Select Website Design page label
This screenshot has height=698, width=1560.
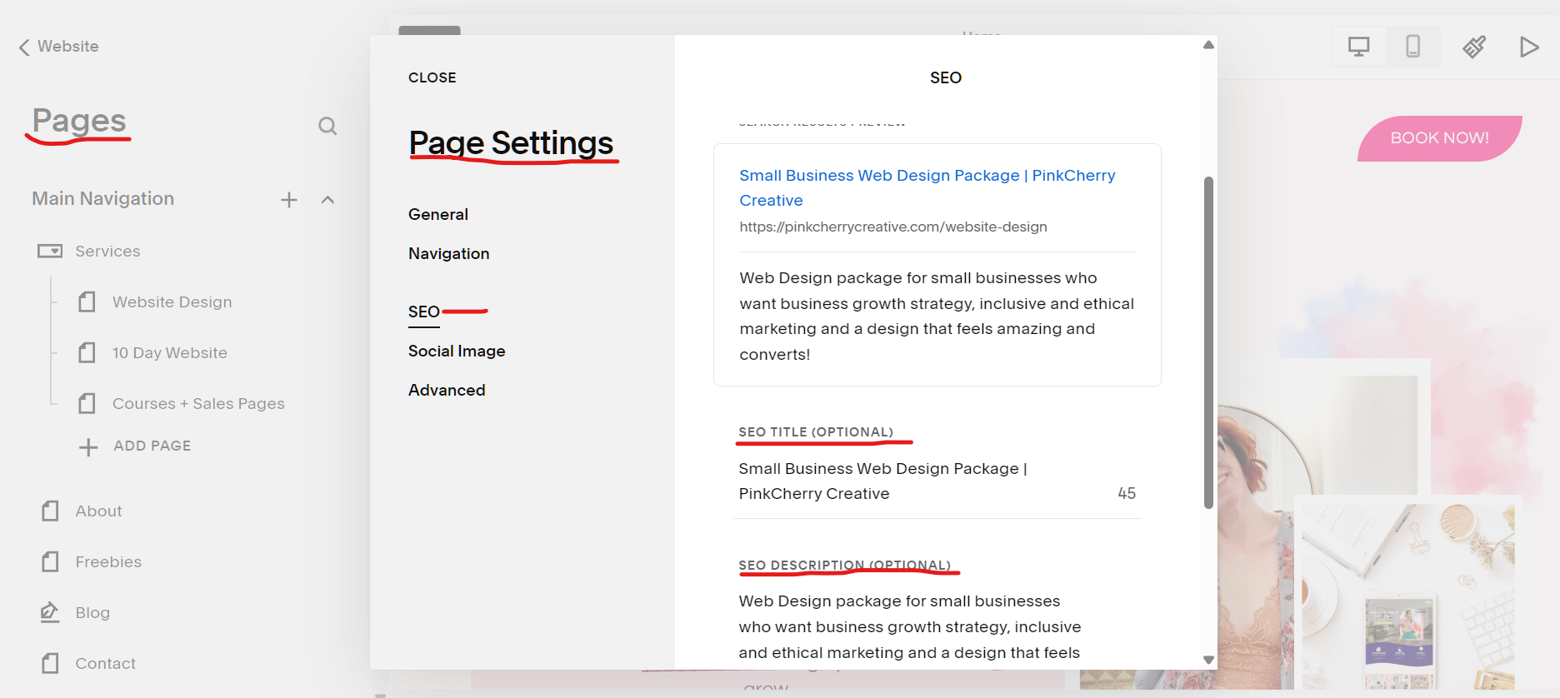coord(172,302)
